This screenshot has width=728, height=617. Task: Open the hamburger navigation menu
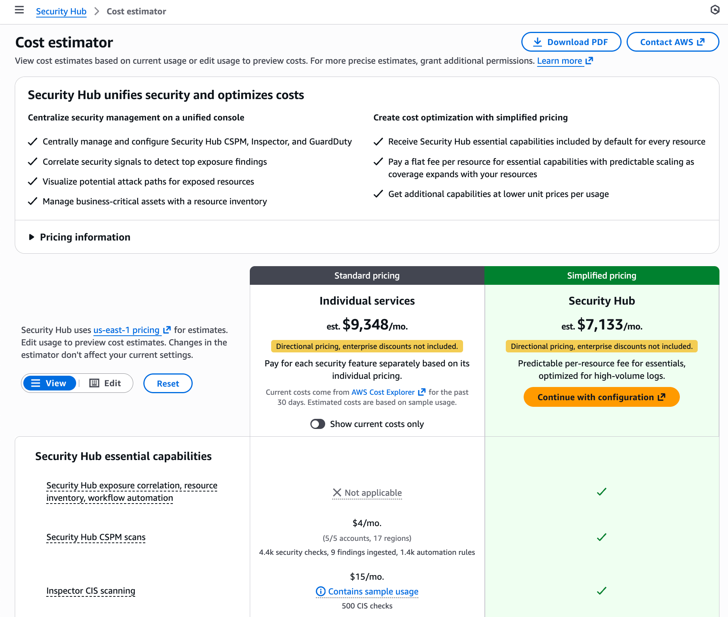coord(19,10)
